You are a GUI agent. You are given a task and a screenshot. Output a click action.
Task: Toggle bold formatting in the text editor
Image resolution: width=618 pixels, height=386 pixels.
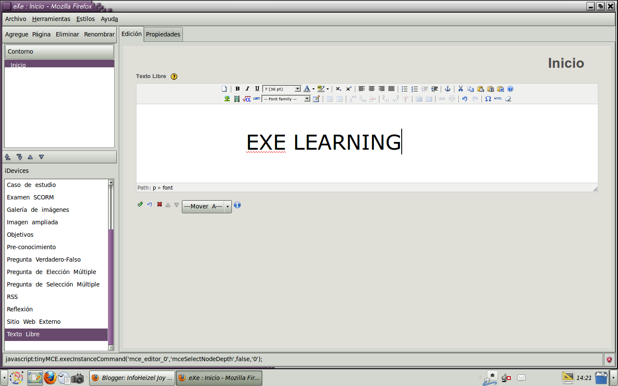tap(237, 89)
